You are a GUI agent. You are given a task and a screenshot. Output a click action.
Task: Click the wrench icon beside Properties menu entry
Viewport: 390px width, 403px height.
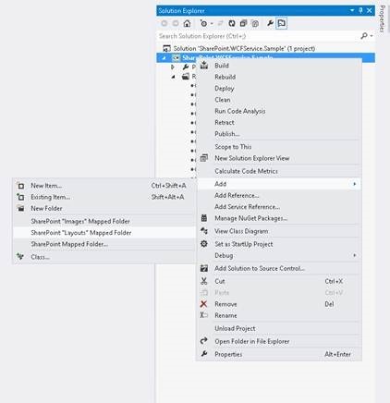point(204,354)
